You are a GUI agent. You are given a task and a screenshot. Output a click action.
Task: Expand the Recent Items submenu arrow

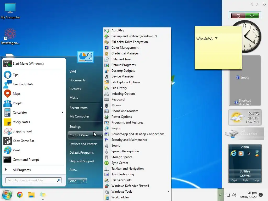[x=101, y=108]
